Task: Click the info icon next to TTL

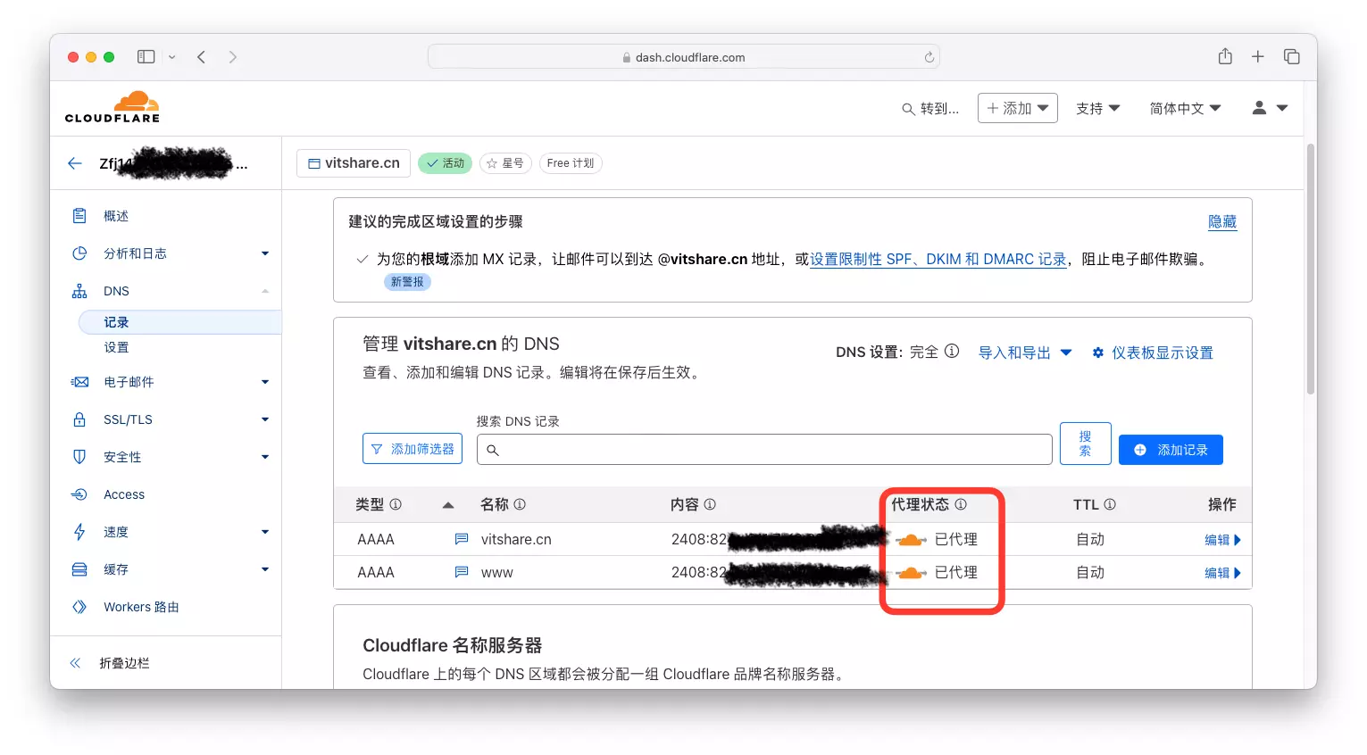Action: [1110, 504]
